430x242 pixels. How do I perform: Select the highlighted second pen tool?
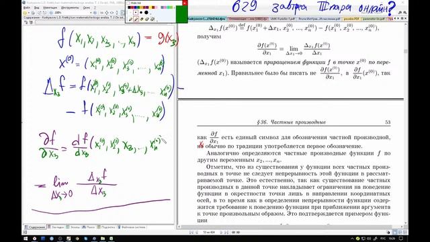136,19
